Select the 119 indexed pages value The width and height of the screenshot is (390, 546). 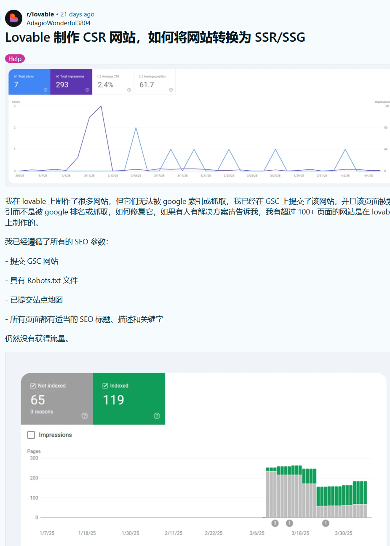point(114,400)
